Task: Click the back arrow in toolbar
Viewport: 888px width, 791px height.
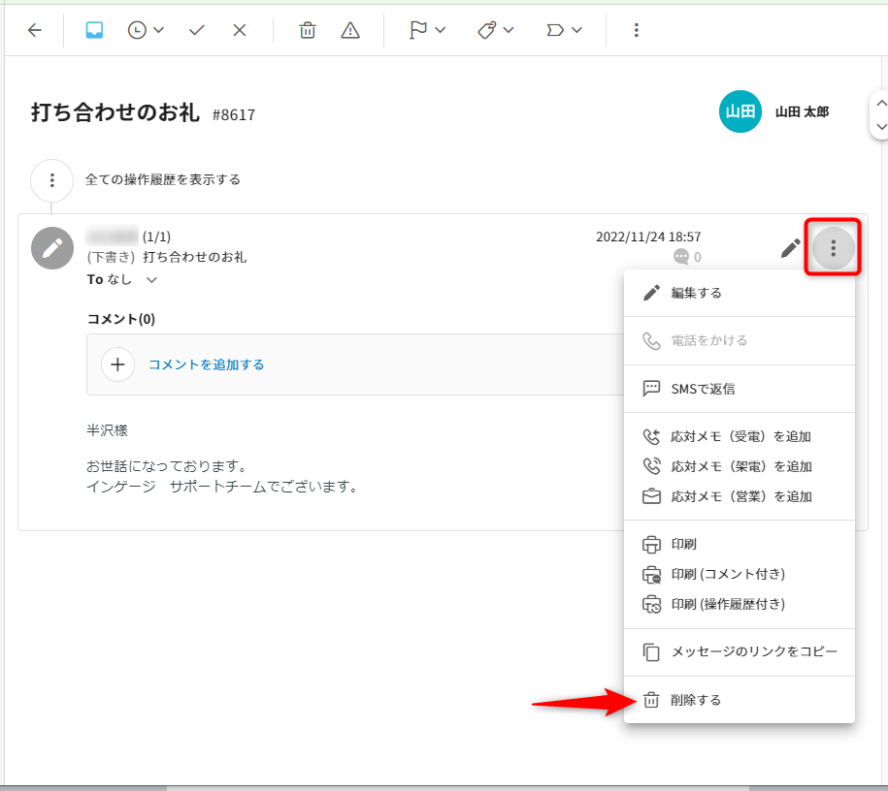Action: (x=35, y=30)
